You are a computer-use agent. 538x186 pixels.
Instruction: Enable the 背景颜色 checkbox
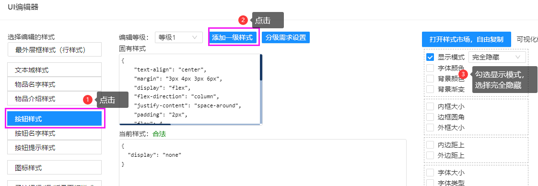[x=430, y=78]
